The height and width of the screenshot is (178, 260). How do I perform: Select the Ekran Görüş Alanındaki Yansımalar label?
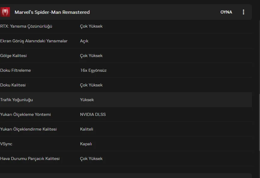tap(34, 41)
